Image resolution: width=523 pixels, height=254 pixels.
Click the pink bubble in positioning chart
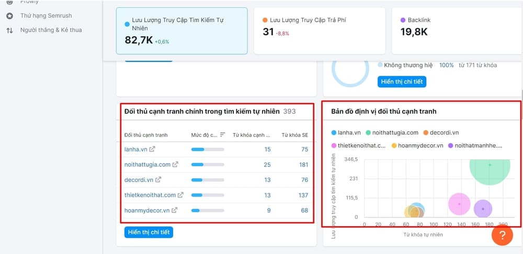pos(459,204)
